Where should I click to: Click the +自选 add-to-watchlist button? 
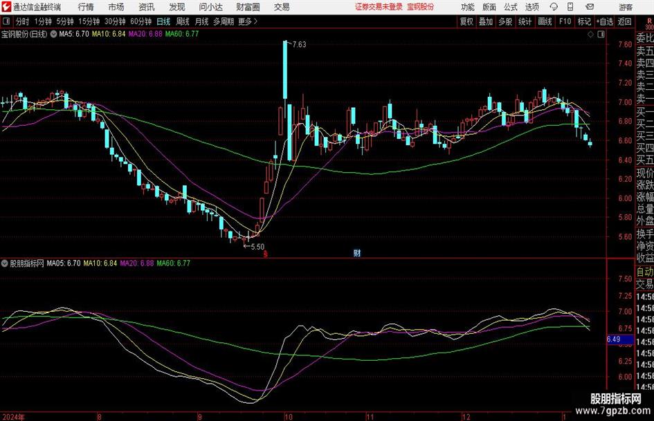click(x=605, y=21)
